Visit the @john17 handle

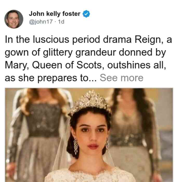(x=41, y=22)
